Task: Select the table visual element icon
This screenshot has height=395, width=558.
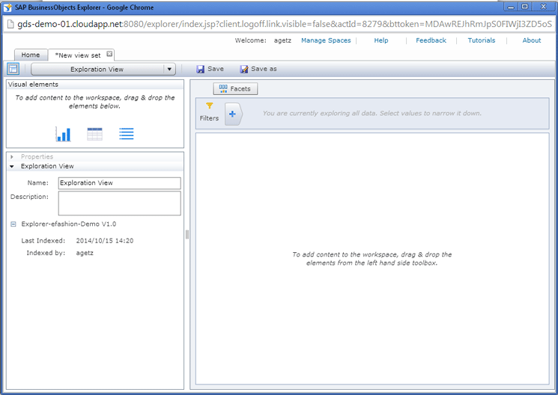Action: [94, 134]
